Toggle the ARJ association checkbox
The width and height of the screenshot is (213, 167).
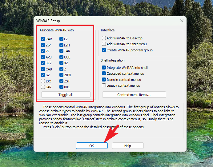click(x=43, y=57)
